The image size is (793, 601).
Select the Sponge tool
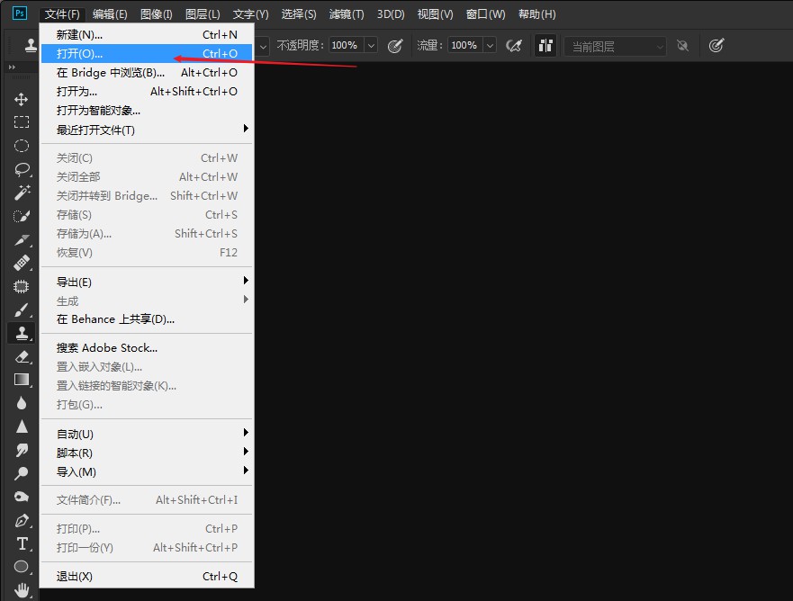[22, 497]
